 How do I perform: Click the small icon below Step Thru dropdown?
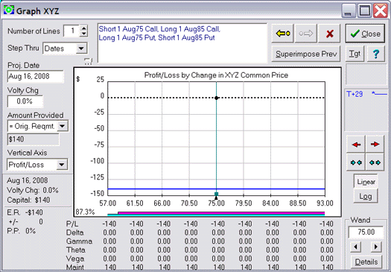click(89, 61)
